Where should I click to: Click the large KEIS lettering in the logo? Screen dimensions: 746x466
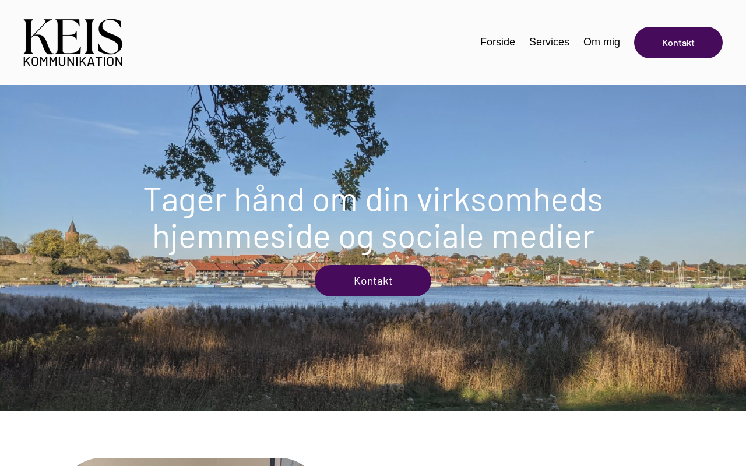point(73,35)
